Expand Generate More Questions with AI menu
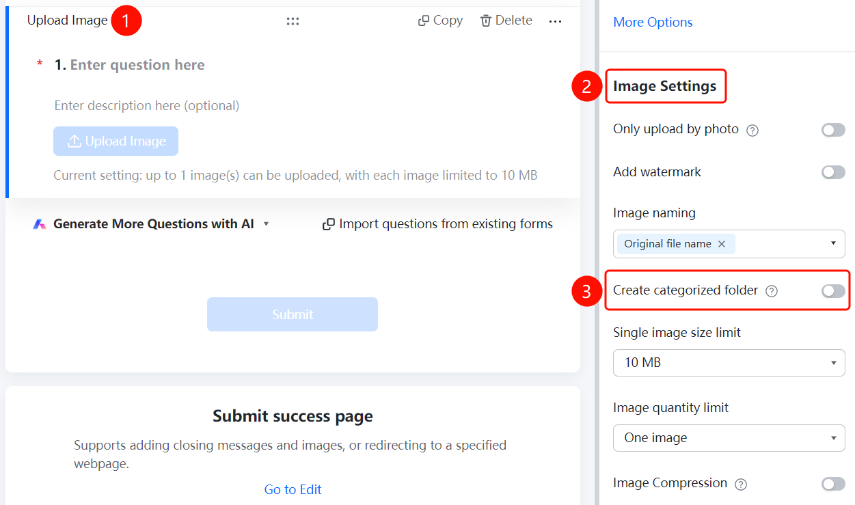 click(267, 224)
